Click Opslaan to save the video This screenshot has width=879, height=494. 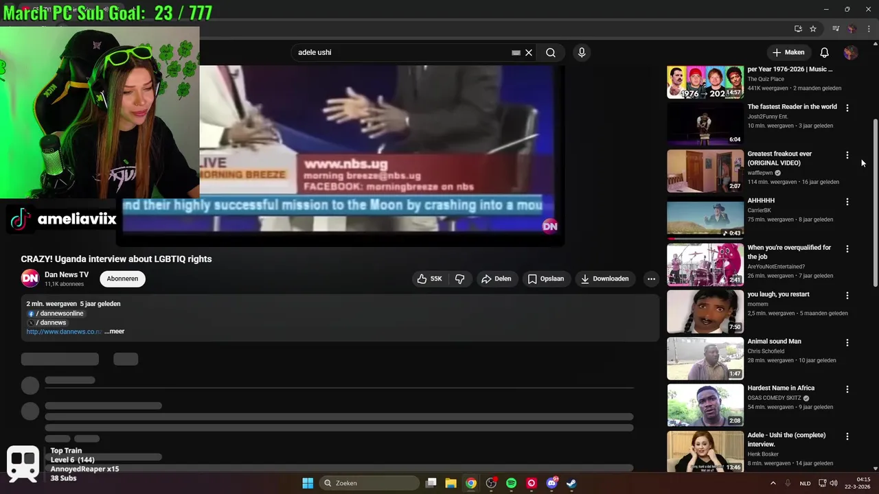(546, 279)
